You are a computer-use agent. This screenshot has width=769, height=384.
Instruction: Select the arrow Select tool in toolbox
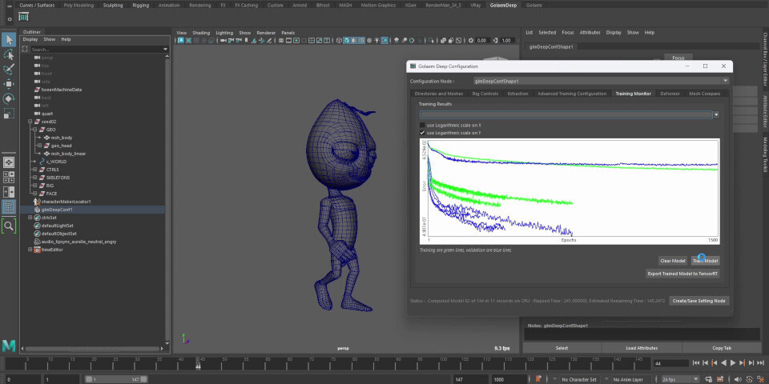[x=9, y=40]
